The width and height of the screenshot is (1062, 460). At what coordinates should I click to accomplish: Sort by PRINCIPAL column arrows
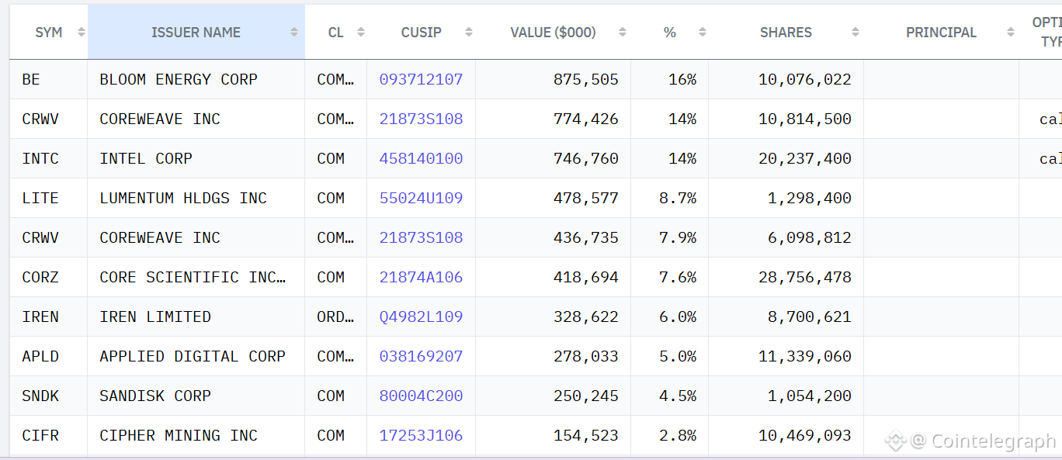pos(1011,33)
